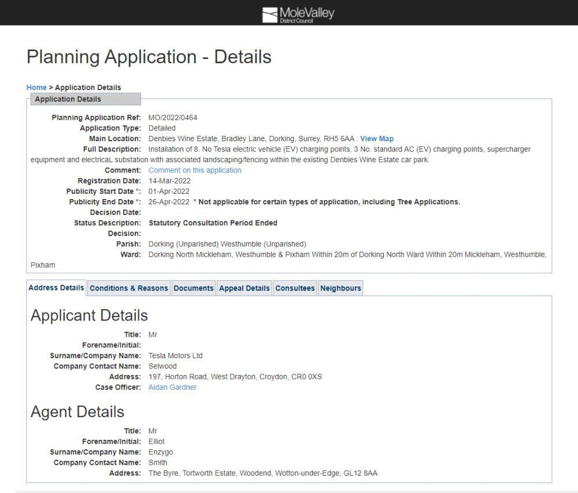Click the Application Details breadcrumb text
The height and width of the screenshot is (493, 578).
click(88, 87)
